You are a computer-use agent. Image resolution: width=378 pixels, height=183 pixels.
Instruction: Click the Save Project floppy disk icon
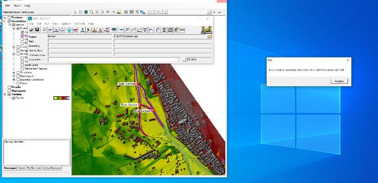coord(37,30)
